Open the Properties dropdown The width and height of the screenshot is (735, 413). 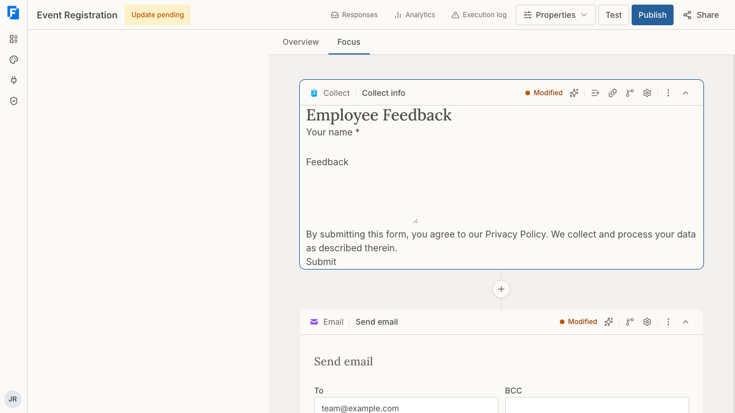point(555,15)
